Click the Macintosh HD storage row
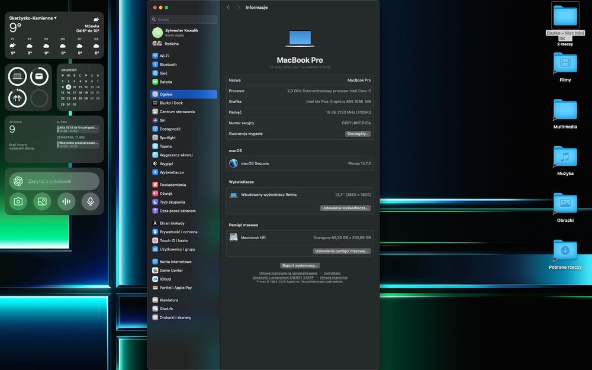 pyautogui.click(x=300, y=238)
